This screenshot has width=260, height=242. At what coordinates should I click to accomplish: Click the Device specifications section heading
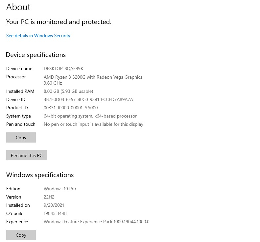(x=36, y=55)
